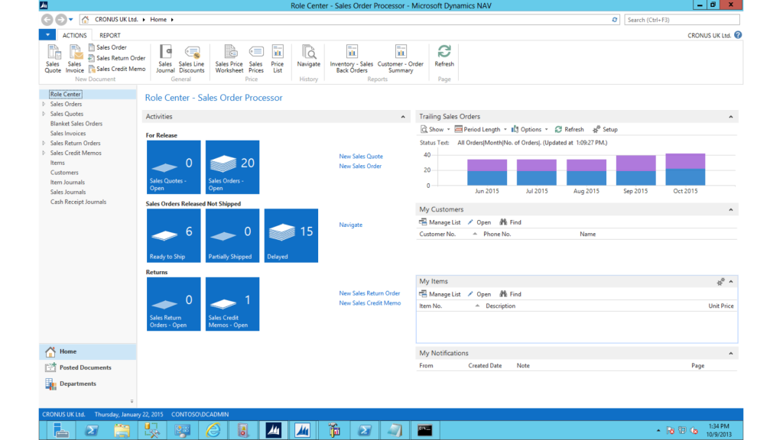Click the Oct 2015 chart bar

[684, 170]
